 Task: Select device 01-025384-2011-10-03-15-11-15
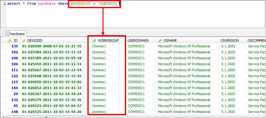[52, 52]
